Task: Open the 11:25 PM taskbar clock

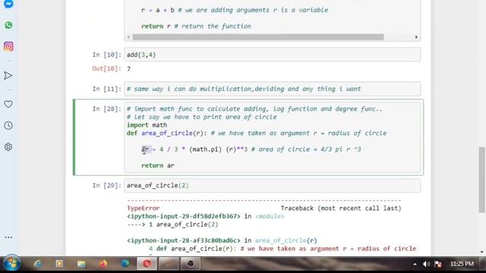Action: 462,264
